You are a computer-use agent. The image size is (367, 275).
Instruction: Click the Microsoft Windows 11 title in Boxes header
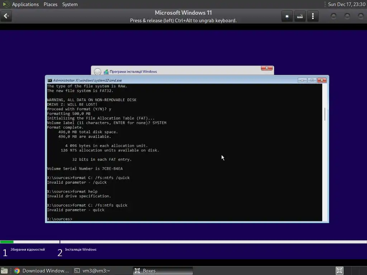[183, 13]
